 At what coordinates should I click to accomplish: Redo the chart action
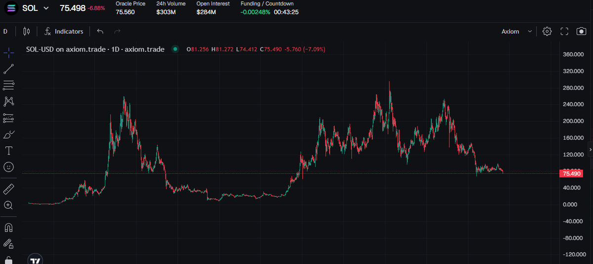point(118,31)
